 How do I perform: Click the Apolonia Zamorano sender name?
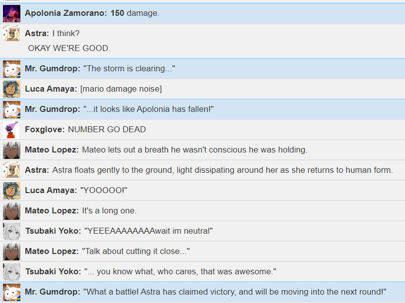(66, 13)
